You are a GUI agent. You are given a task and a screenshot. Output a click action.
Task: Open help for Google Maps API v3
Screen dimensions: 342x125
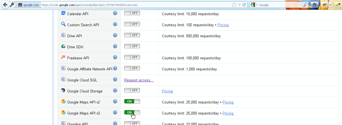(x=115, y=112)
